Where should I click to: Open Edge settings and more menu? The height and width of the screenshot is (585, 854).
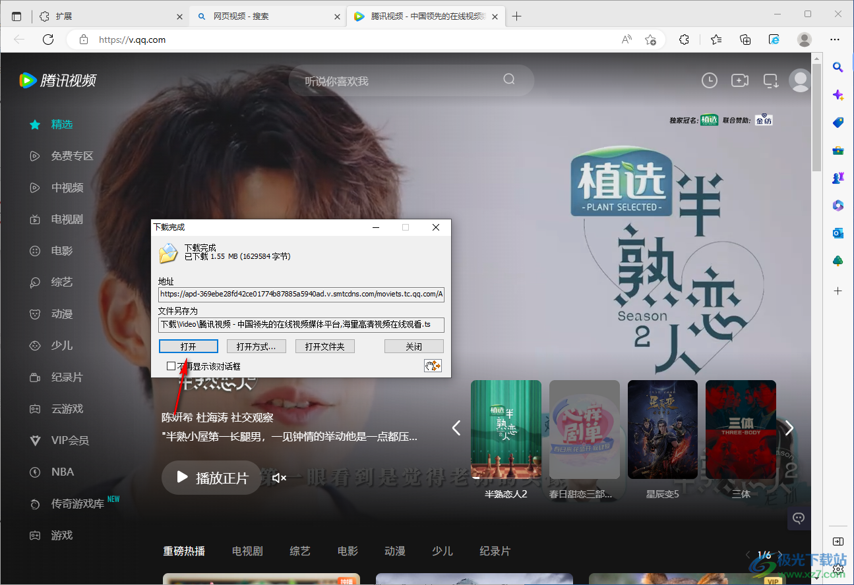[x=834, y=40]
